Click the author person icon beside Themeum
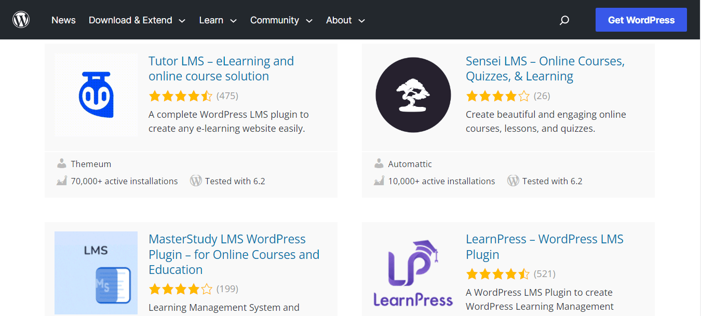The width and height of the screenshot is (701, 316). [x=62, y=164]
